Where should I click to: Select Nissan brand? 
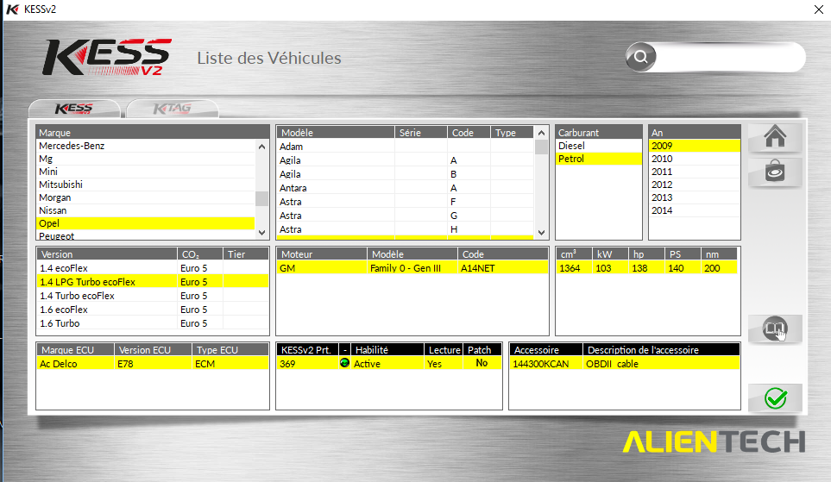click(146, 210)
